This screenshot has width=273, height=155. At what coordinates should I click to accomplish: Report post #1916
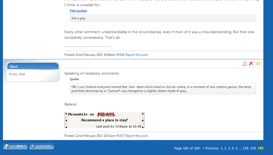[x=136, y=55]
